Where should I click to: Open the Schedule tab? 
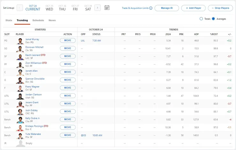coord(38,20)
